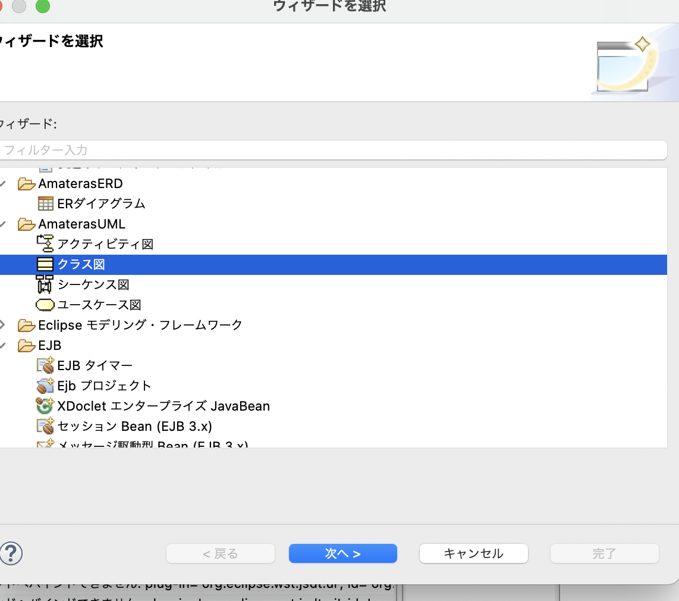This screenshot has width=679, height=601.
Task: Click the EJB folder icon
Action: tap(27, 345)
